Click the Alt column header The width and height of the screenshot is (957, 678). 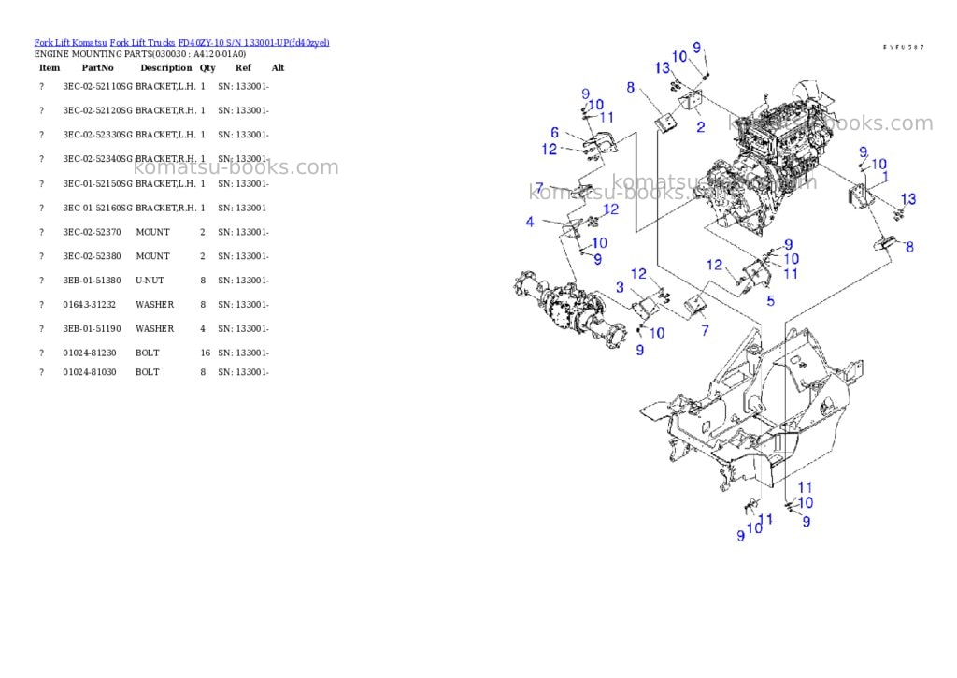pos(278,67)
